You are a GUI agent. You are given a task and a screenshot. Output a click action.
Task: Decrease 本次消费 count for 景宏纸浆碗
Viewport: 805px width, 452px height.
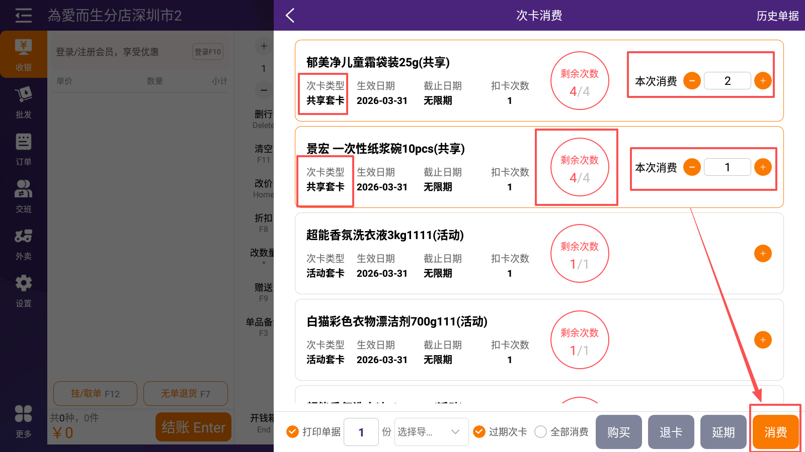click(692, 167)
